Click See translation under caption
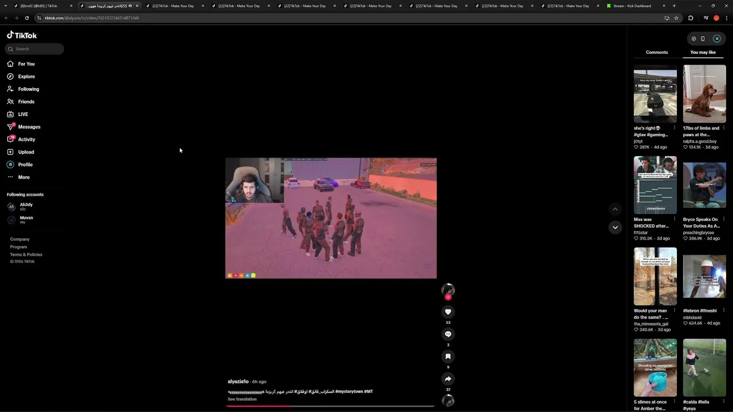Viewport: 733px width, 412px height. click(242, 399)
